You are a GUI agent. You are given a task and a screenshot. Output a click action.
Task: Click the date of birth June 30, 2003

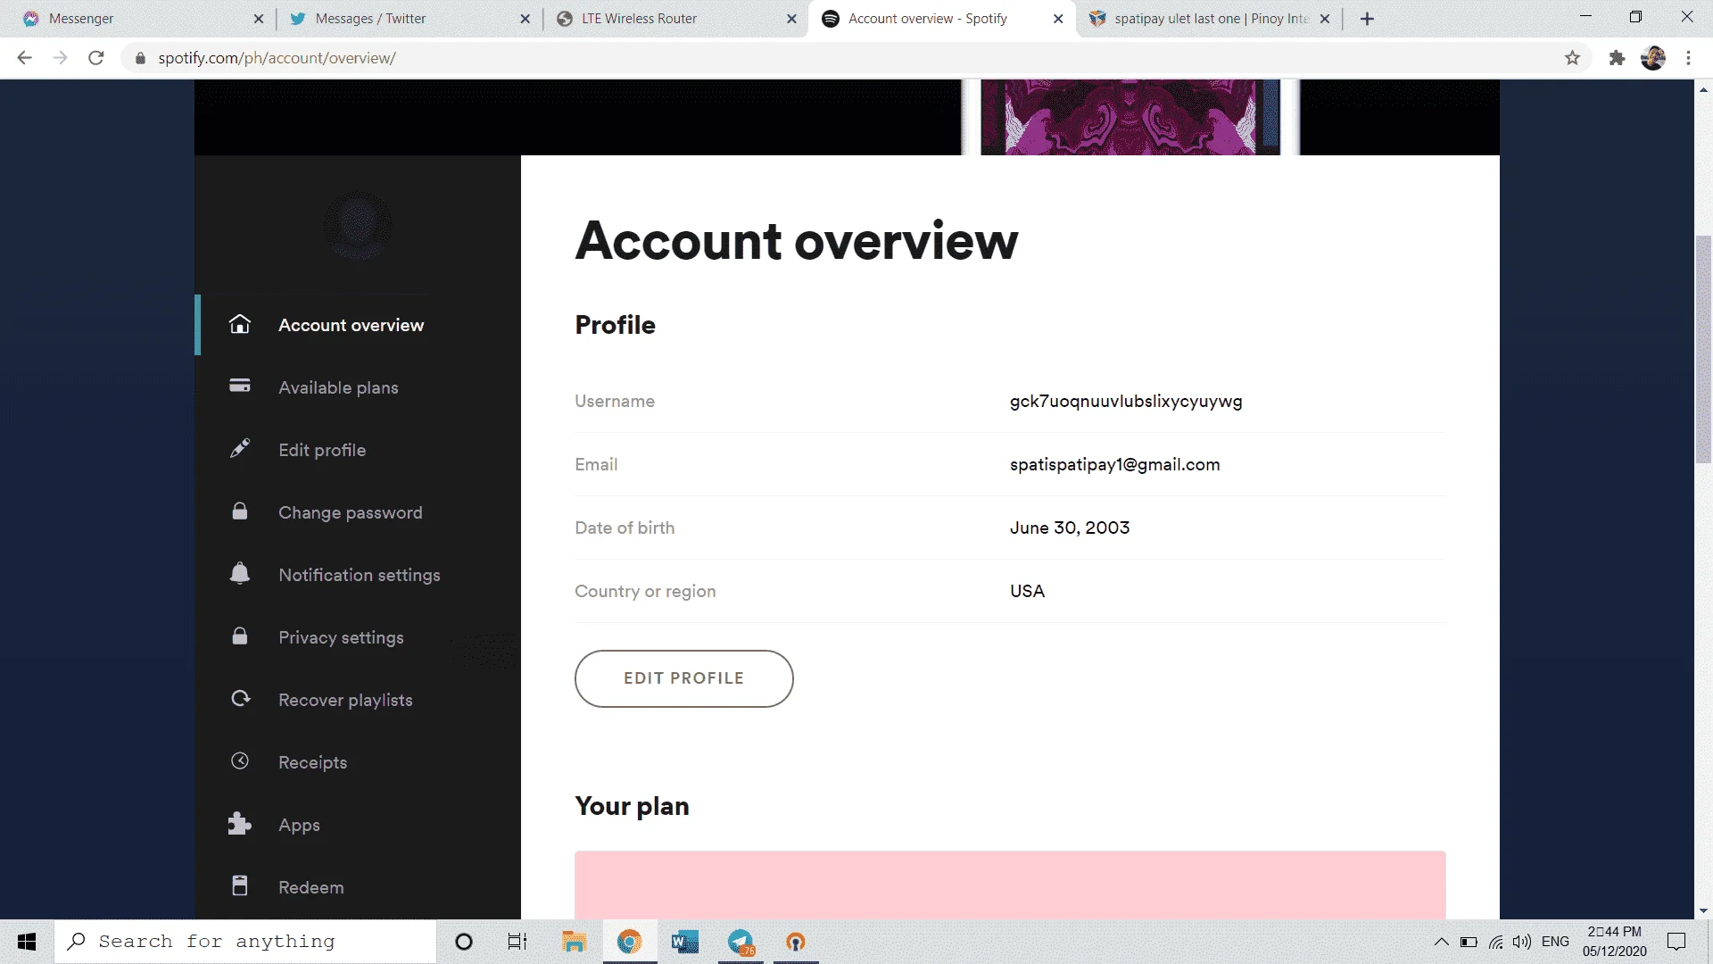pos(1070,528)
